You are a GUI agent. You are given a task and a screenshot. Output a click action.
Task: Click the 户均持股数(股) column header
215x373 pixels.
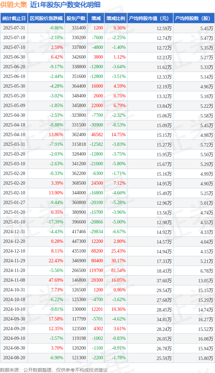pos(194,18)
